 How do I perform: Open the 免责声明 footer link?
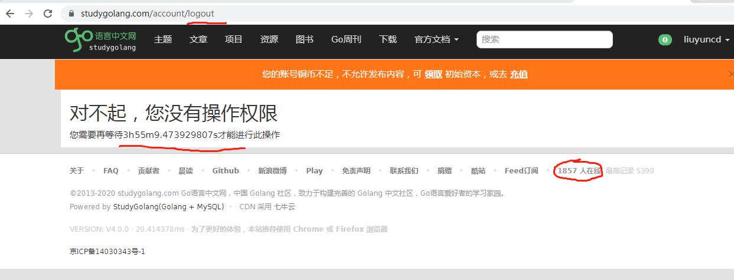tap(356, 171)
